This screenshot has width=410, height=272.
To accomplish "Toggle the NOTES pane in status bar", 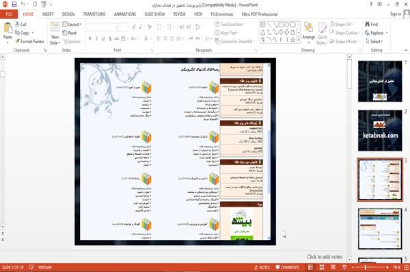I will pyautogui.click(x=262, y=267).
